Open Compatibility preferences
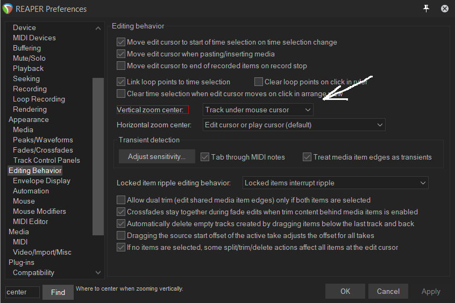The image size is (455, 303). [x=33, y=272]
